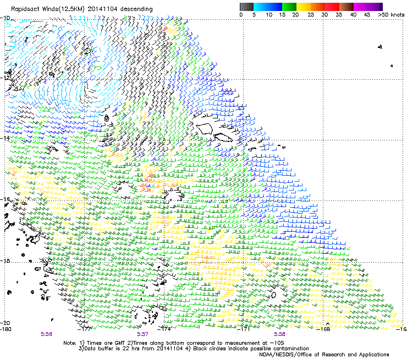The width and height of the screenshot is (407, 358).
Task: Click the '-10' latitude axis label
Action: click(5, 18)
